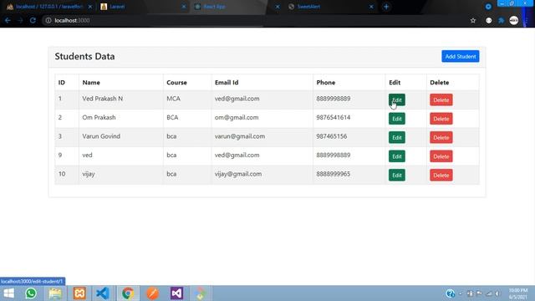Image resolution: width=535 pixels, height=301 pixels.
Task: Click the site info icon in address bar
Action: coord(48,20)
